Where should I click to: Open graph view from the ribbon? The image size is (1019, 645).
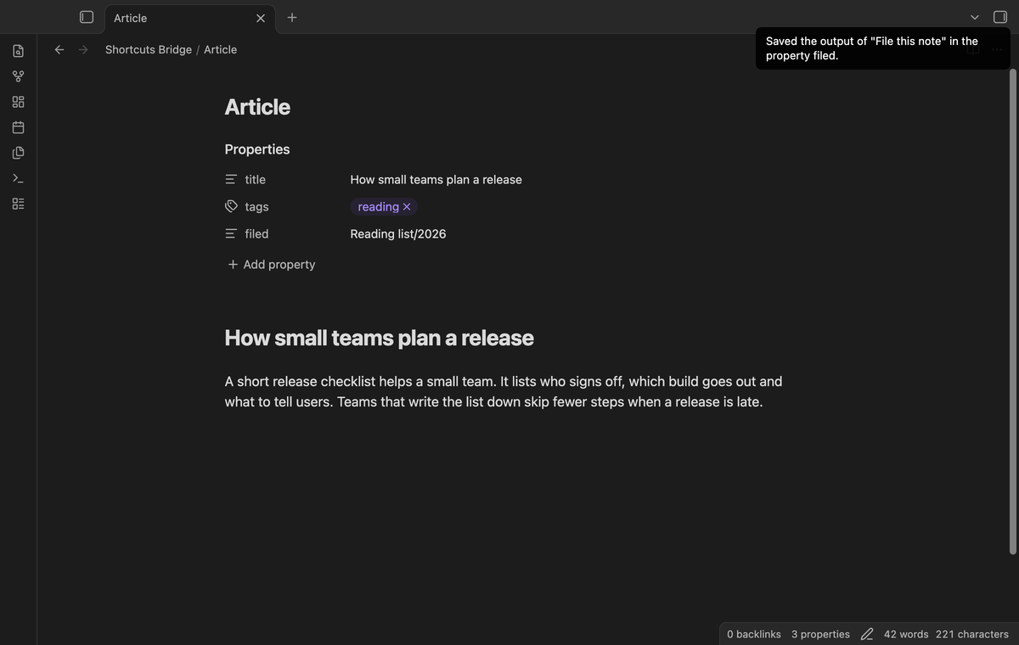click(x=19, y=76)
